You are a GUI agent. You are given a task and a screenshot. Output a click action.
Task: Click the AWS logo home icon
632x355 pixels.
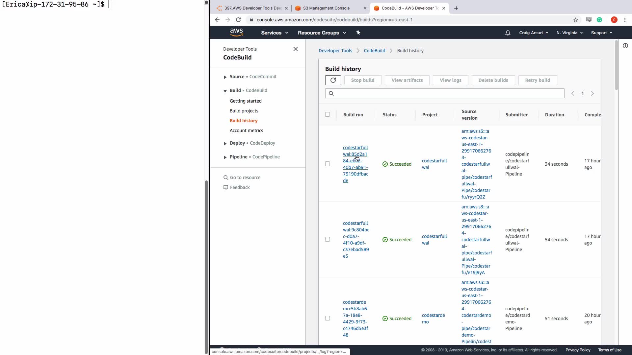coord(236,33)
